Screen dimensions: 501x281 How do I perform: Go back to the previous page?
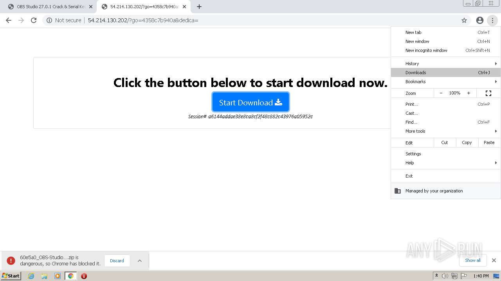9,20
